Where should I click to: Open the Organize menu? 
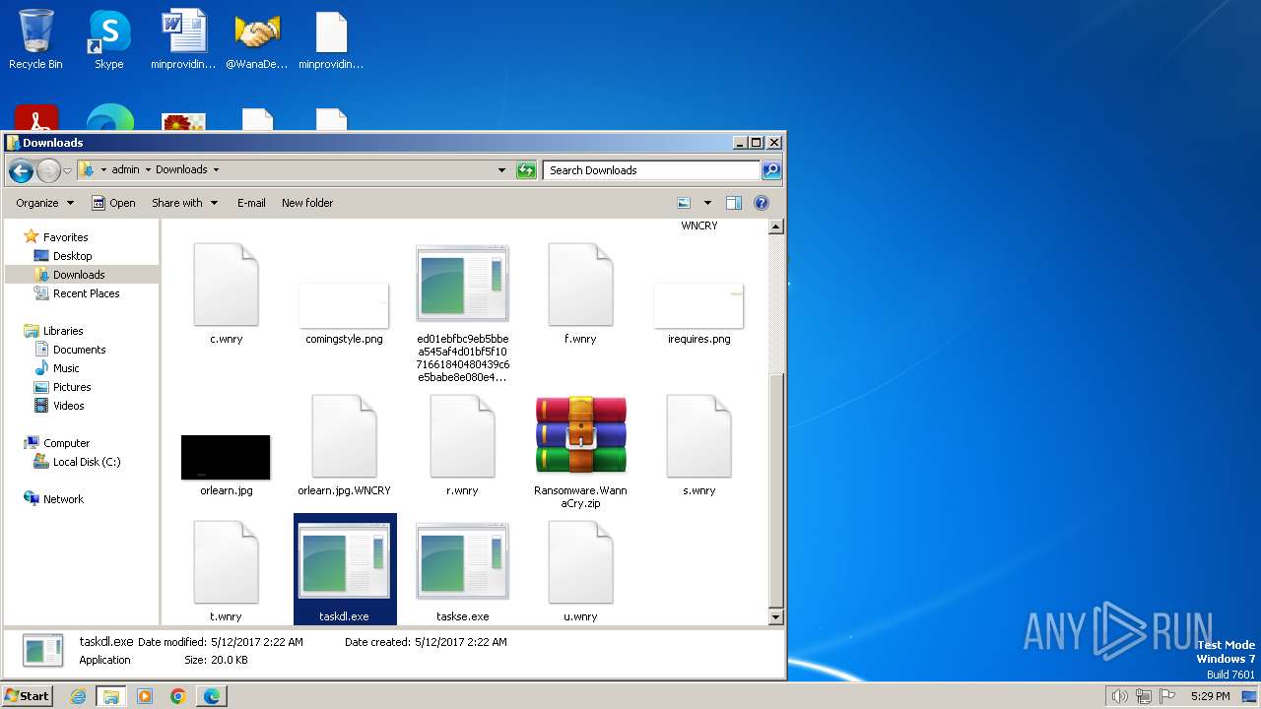click(44, 203)
